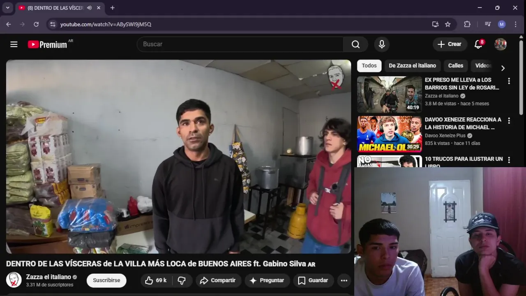
Task: Open DAVOO XENEIZE REACCIONA video thumbnail
Action: [x=389, y=134]
